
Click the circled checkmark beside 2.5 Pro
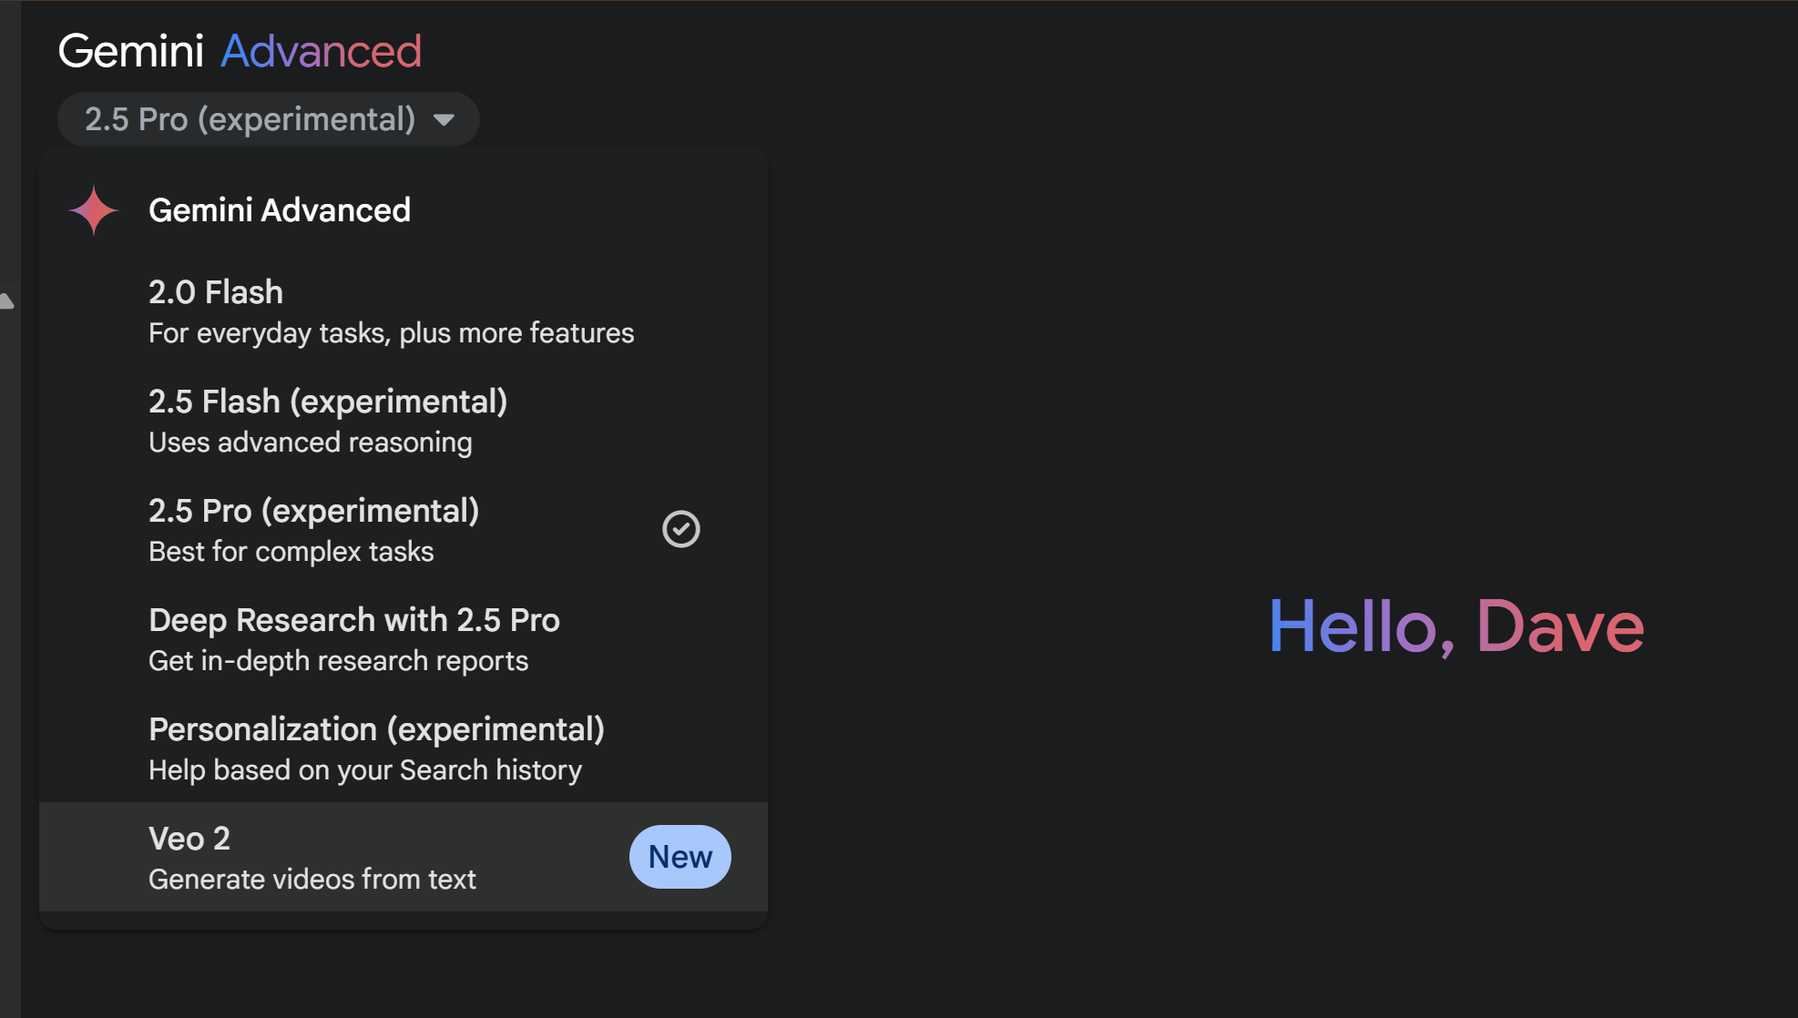click(x=680, y=529)
